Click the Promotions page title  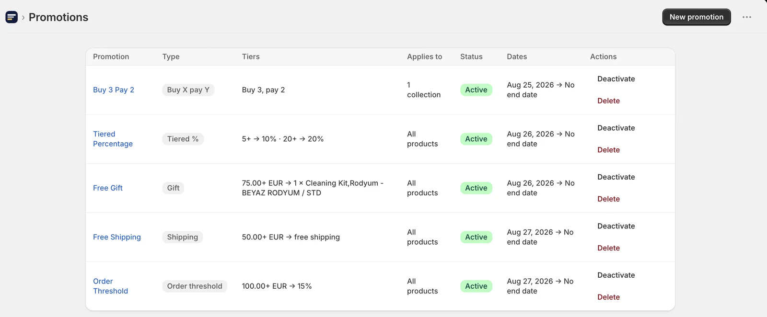(58, 17)
